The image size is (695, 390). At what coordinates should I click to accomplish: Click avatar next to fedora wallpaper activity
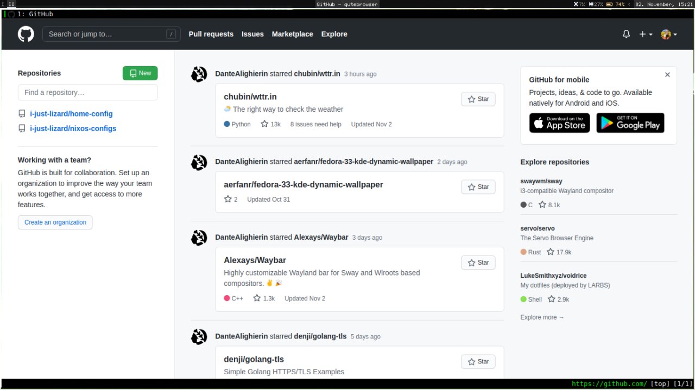pos(199,162)
